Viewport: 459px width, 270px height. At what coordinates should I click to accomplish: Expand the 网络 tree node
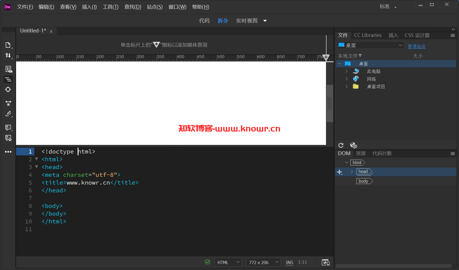[x=347, y=79]
